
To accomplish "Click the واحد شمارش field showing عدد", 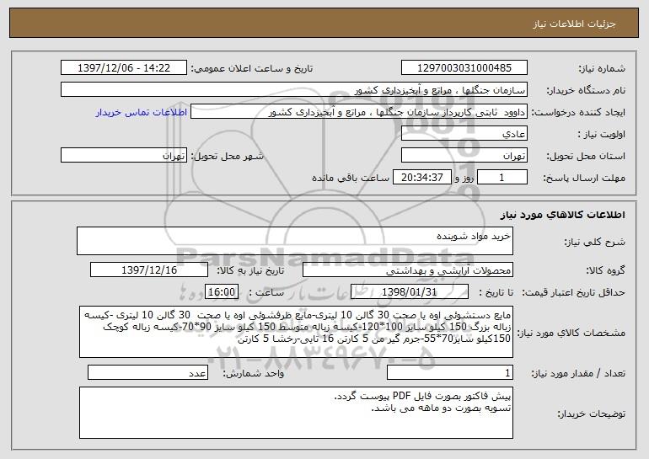I will [147, 373].
